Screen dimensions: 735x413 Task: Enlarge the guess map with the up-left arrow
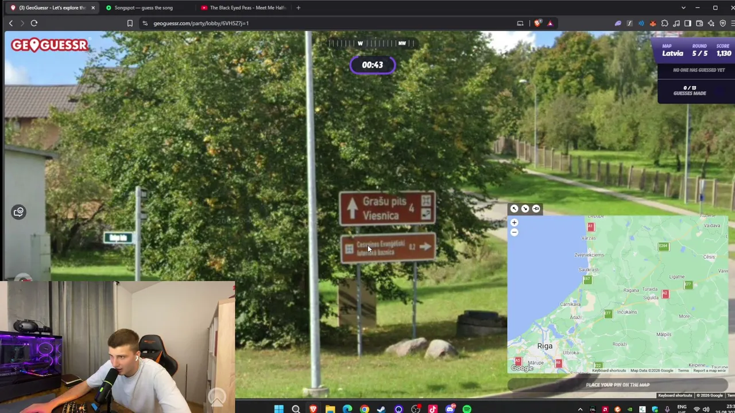point(514,209)
